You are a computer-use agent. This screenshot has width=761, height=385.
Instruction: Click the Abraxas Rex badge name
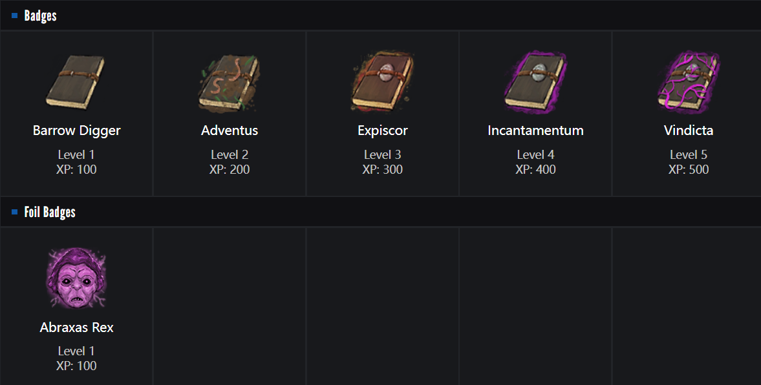tap(76, 328)
